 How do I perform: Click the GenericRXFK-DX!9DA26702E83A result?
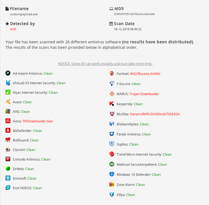pos(155,114)
